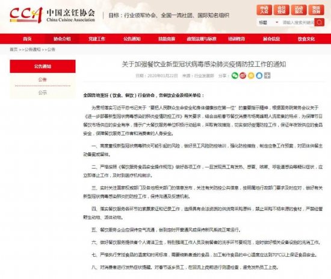Share the notice via WeChat icon
The image size is (331, 279).
tap(235, 75)
